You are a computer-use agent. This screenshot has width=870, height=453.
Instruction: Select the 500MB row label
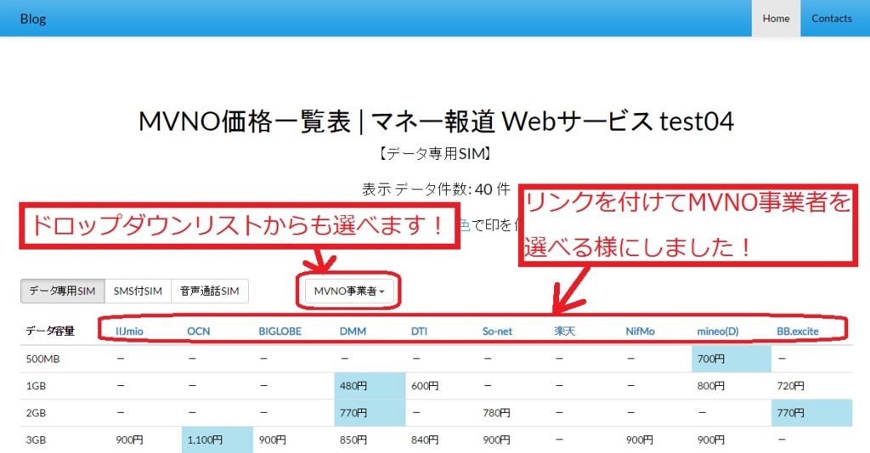[x=42, y=359]
